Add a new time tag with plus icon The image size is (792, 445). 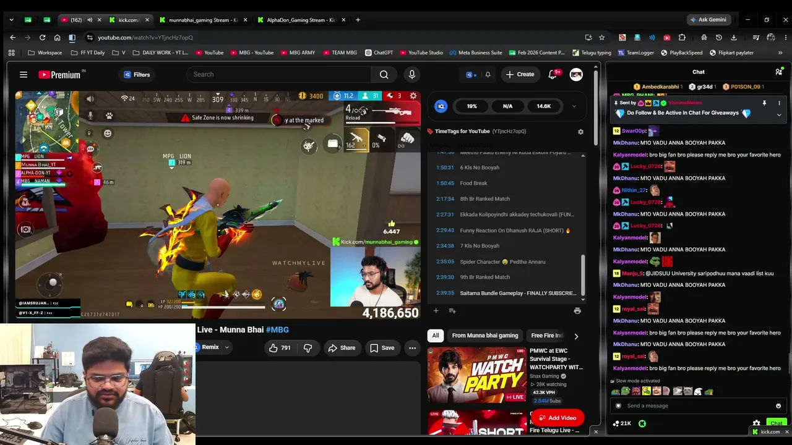[436, 311]
